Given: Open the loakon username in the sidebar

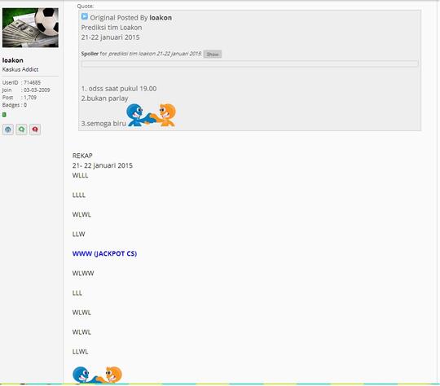Looking at the screenshot, I should [x=12, y=60].
